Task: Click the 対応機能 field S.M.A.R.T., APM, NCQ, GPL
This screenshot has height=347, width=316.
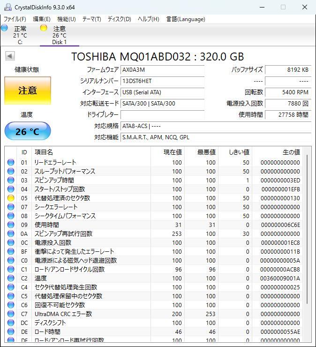Action: pos(216,137)
